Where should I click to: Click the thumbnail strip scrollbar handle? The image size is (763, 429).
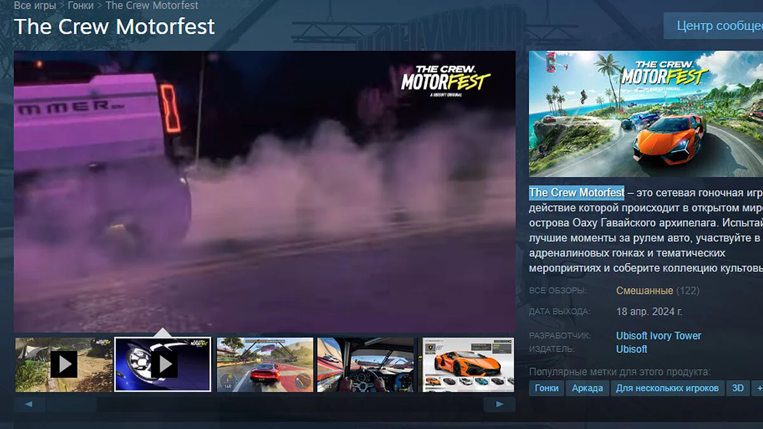71,404
